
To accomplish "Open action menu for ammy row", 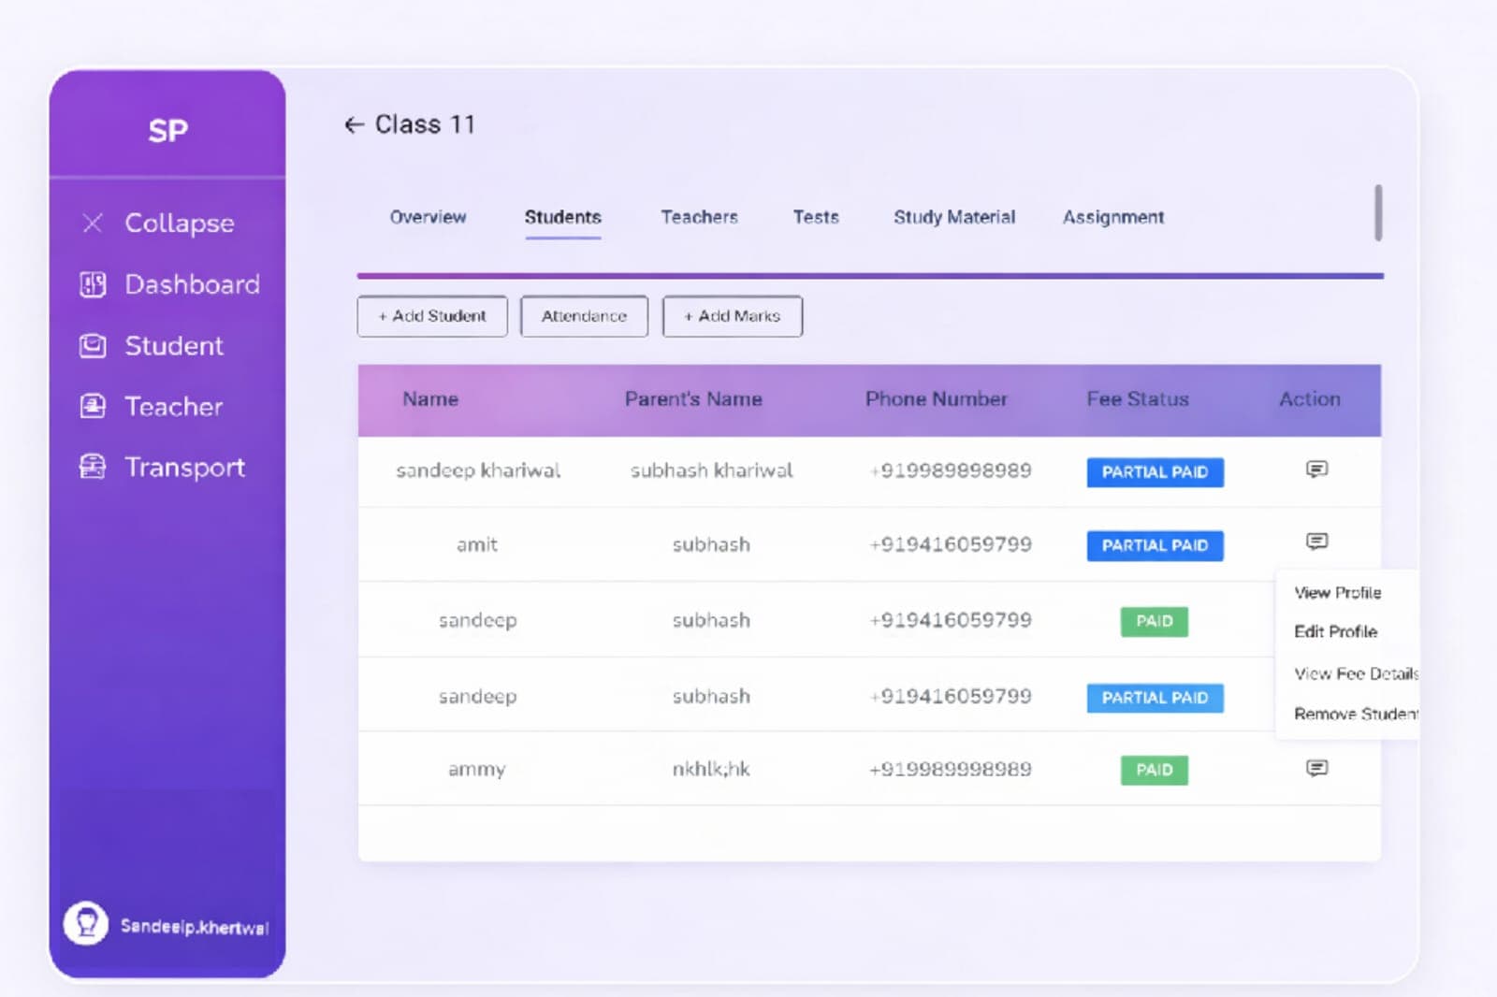I will (1316, 769).
